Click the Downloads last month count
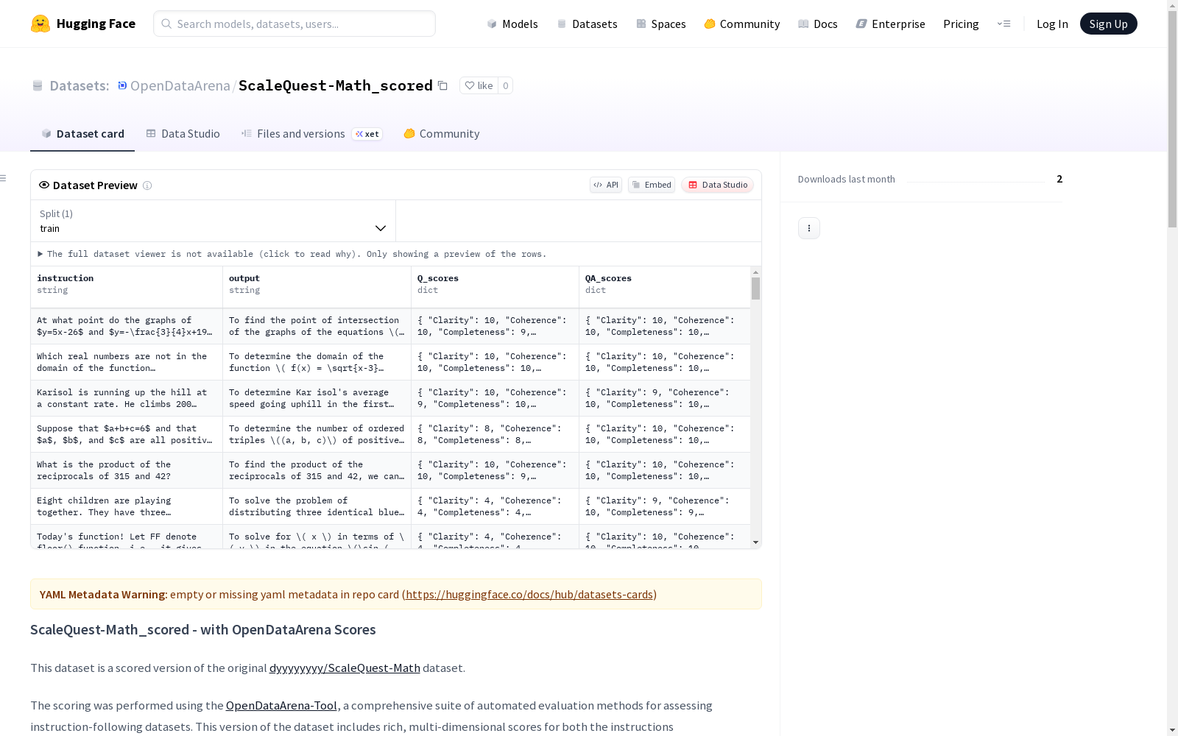 pyautogui.click(x=1059, y=179)
